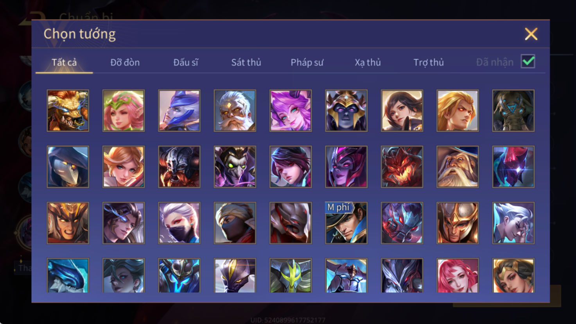576x324 pixels.
Task: Select the elephant-masked dark hero portrait
Action: point(513,111)
